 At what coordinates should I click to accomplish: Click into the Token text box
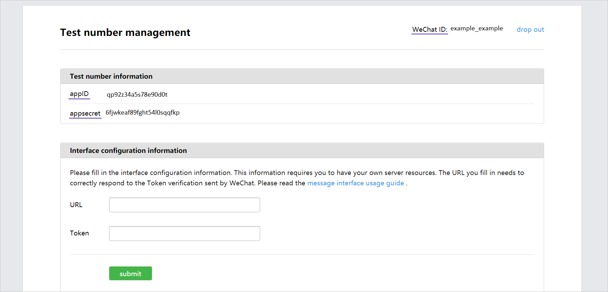click(x=184, y=234)
